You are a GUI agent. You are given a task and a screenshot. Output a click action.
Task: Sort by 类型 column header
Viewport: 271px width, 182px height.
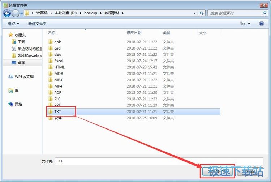[x=167, y=33]
